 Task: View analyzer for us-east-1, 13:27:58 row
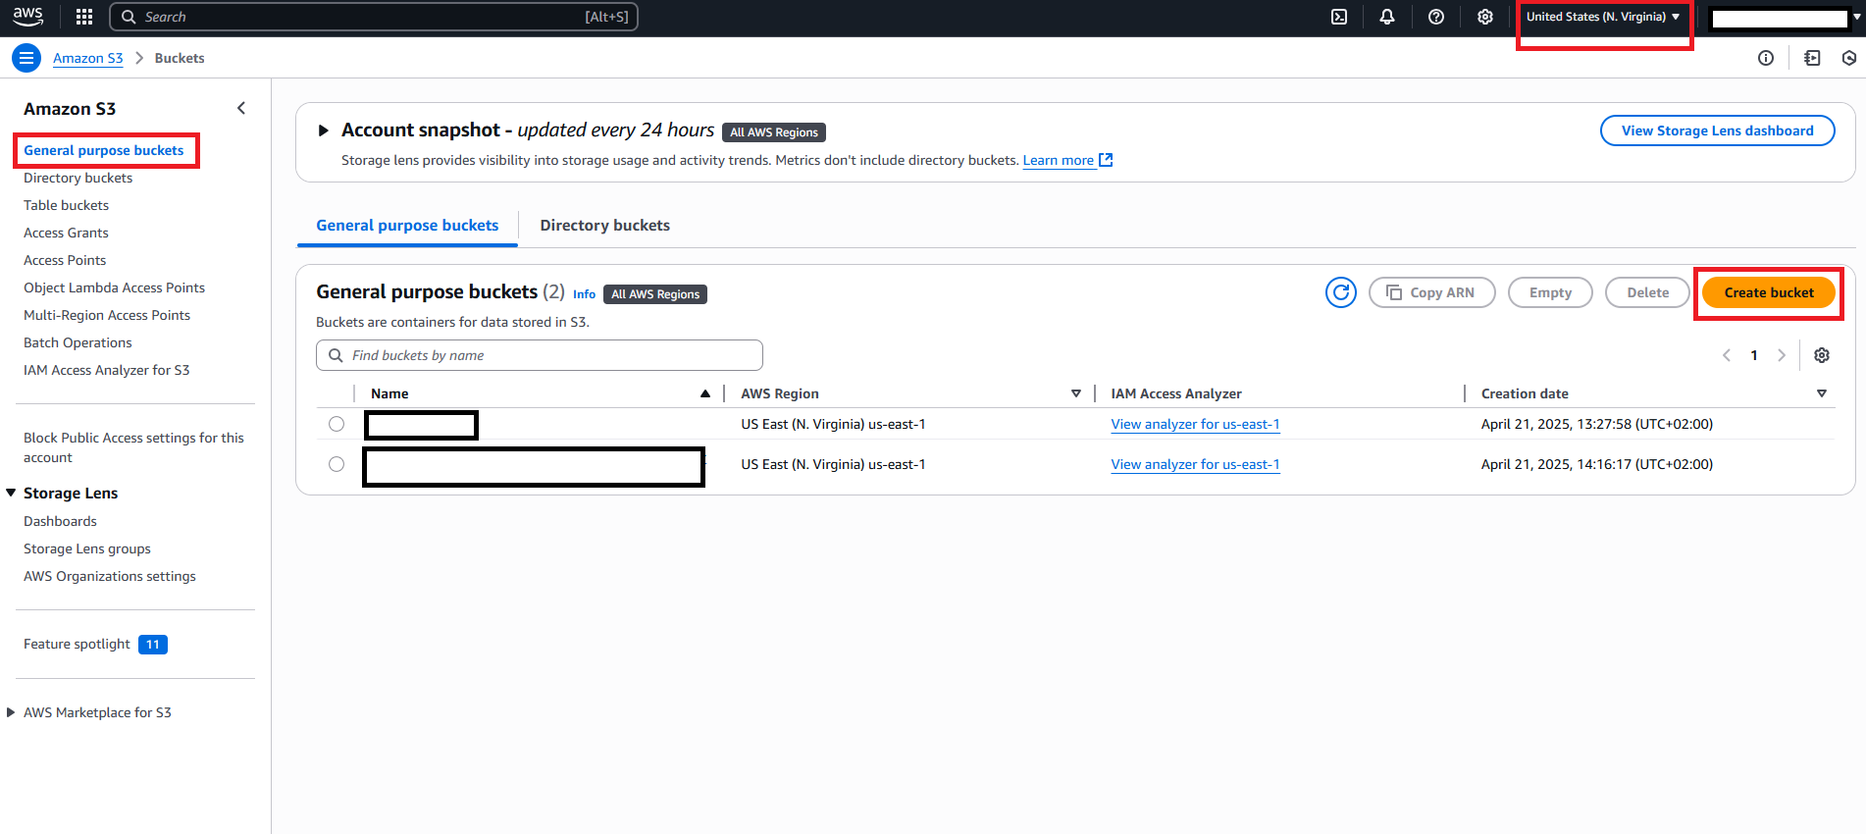(1195, 424)
